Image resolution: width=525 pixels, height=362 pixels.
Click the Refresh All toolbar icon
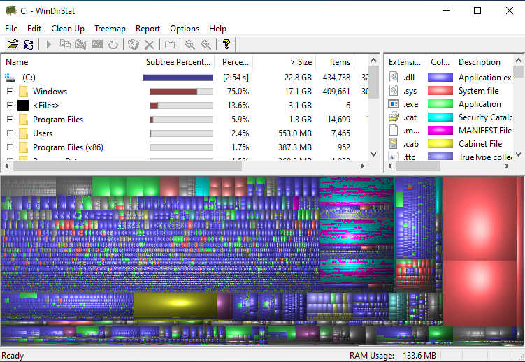[29, 44]
